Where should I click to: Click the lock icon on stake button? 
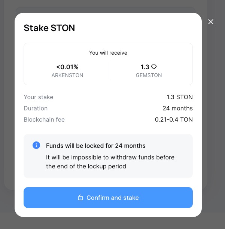click(x=80, y=198)
